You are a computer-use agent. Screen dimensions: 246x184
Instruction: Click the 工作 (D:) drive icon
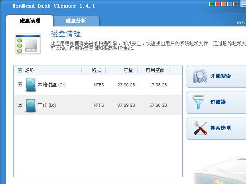(30, 105)
